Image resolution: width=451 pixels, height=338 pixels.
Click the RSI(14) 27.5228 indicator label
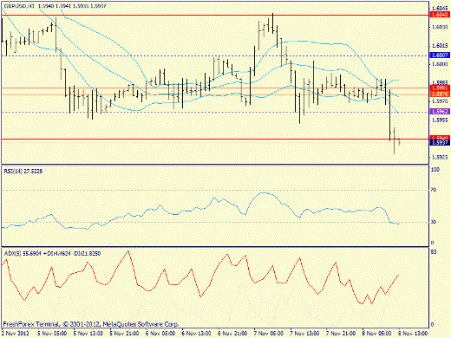pos(23,172)
